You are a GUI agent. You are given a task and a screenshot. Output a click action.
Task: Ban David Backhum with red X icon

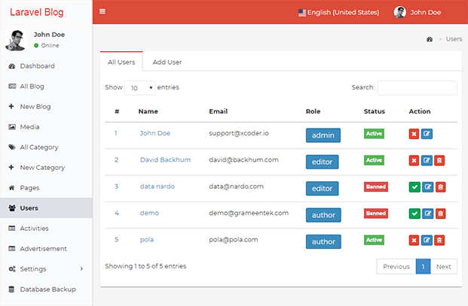[414, 160]
